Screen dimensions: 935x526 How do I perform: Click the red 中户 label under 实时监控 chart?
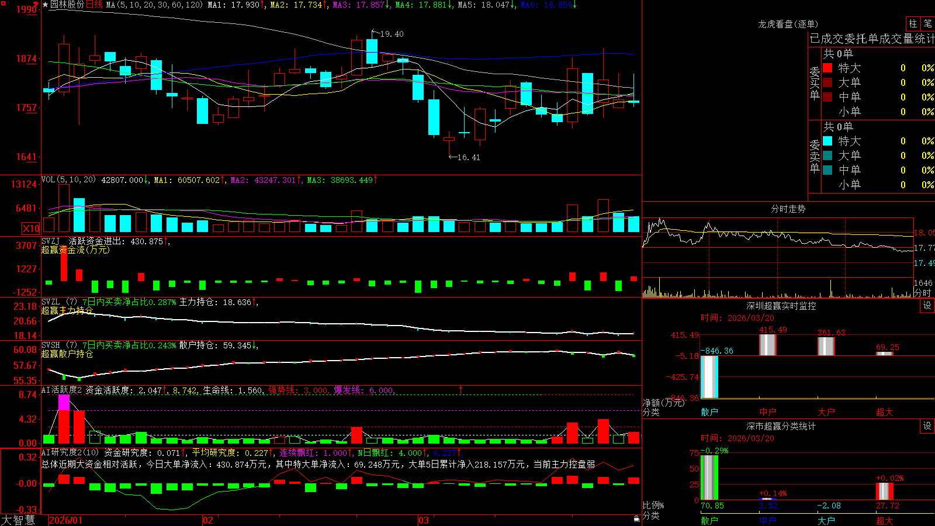click(x=768, y=412)
